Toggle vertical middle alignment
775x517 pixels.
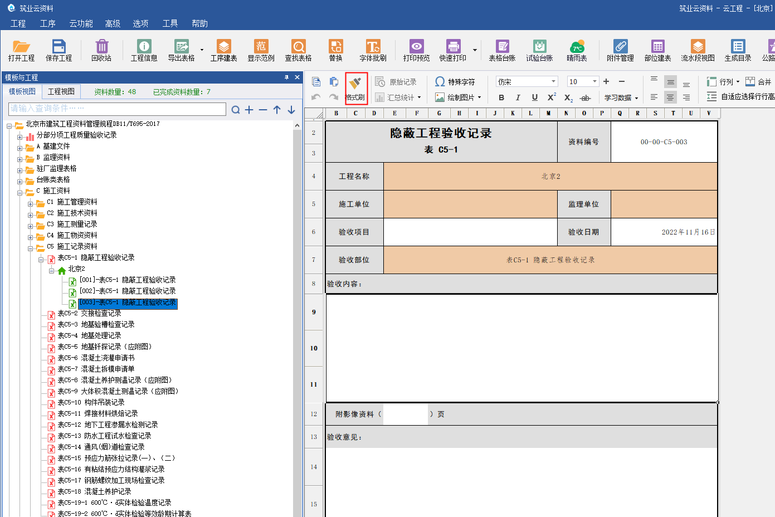coord(670,82)
